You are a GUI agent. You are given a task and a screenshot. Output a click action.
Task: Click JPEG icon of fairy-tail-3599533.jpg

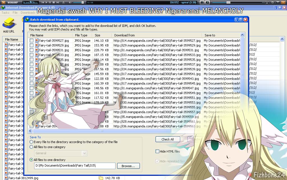click(x=37, y=55)
